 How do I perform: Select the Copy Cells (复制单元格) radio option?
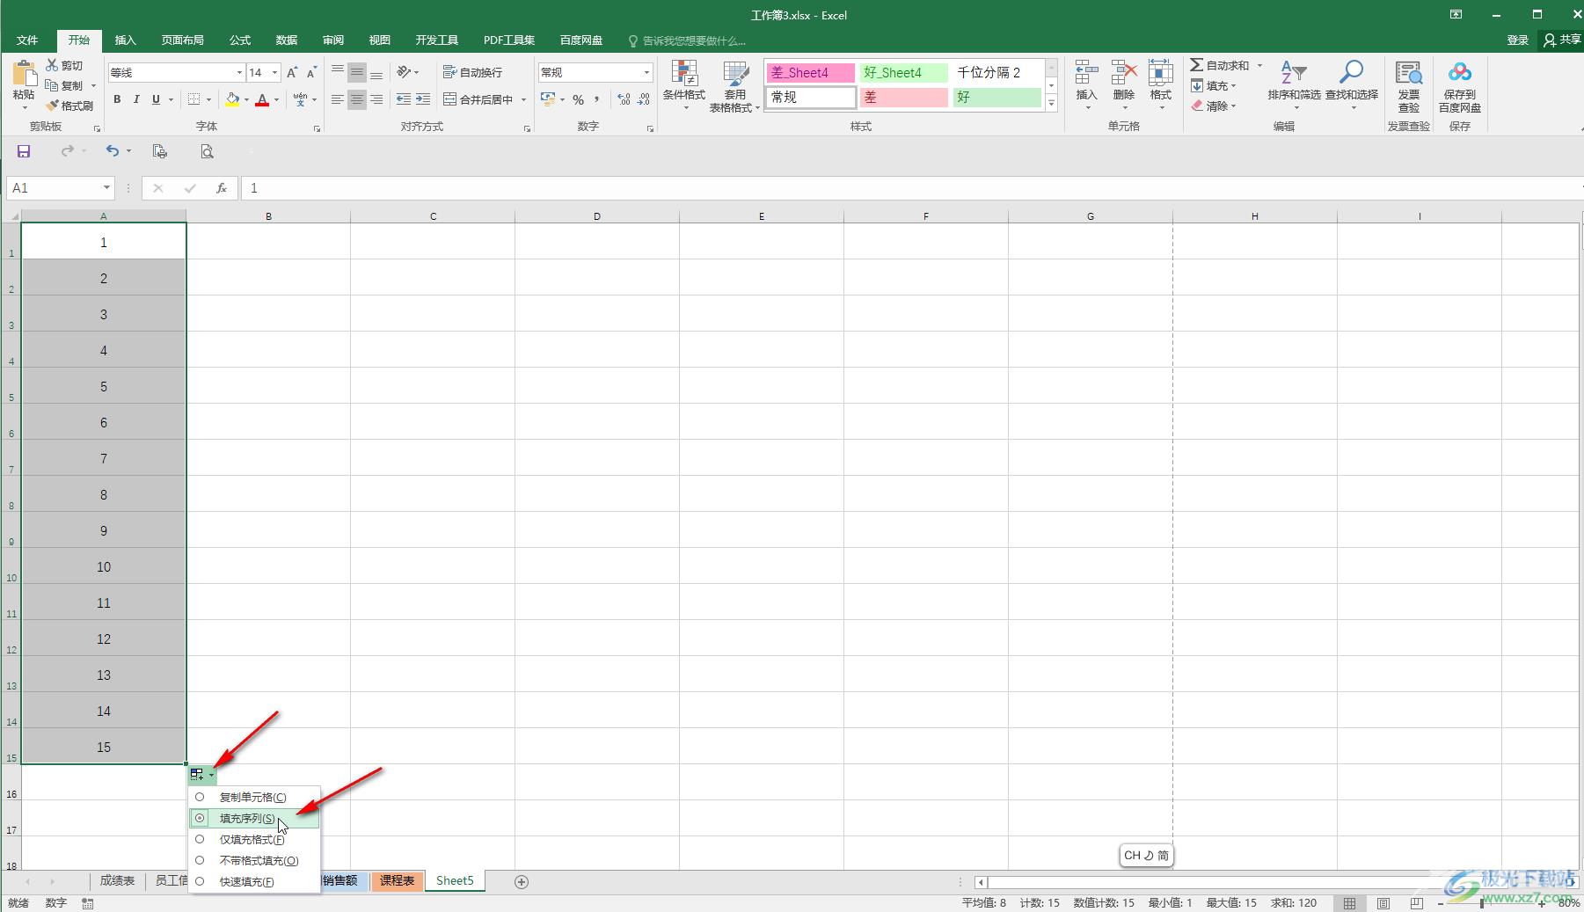click(200, 797)
